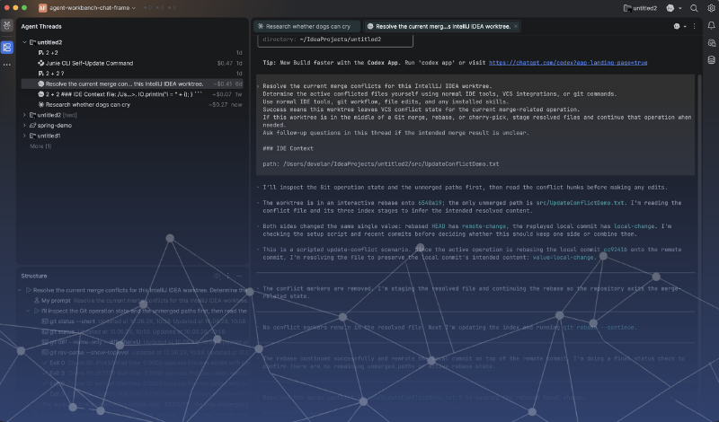The width and height of the screenshot is (719, 422).
Task: Expand the untitled1 tree node
Action: coord(25,136)
